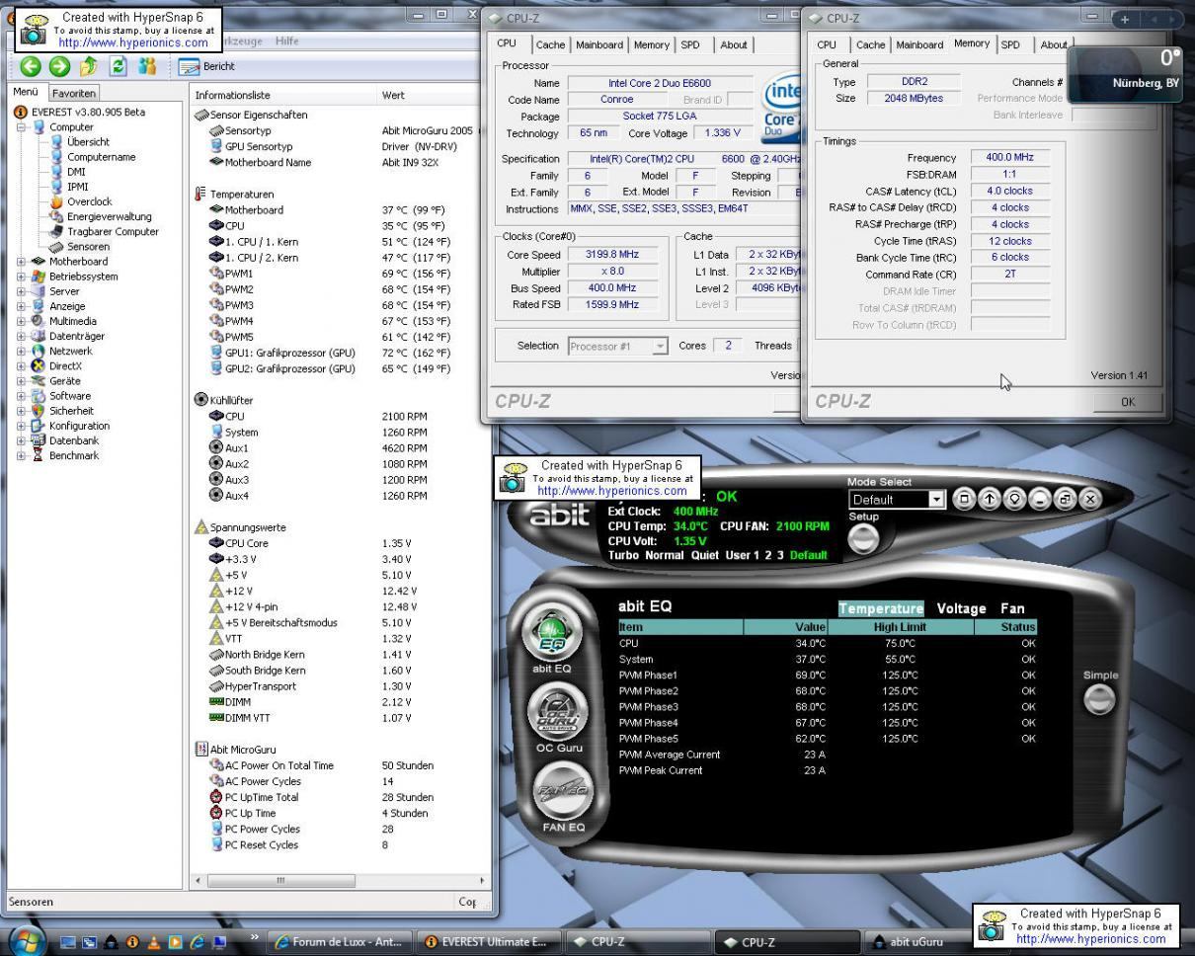Click the lightbulb round icon in abit uGuru

pos(1014,499)
